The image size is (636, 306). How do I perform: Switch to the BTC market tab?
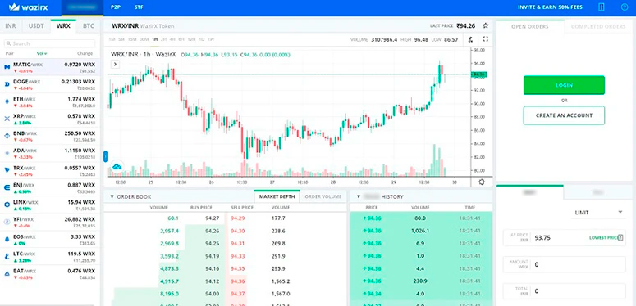[89, 26]
